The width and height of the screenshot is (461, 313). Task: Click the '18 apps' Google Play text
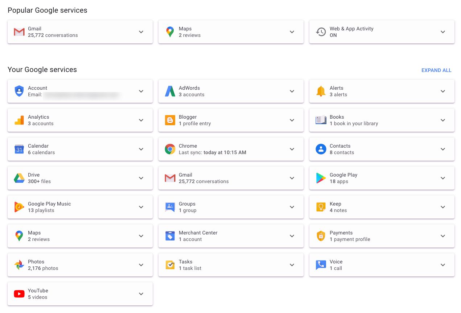[339, 181]
